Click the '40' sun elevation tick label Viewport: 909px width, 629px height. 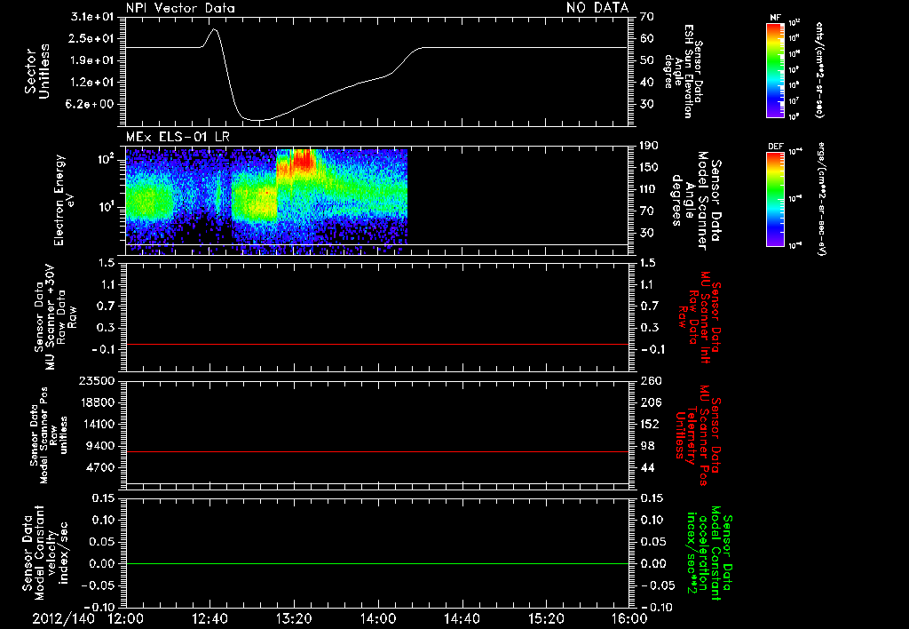(x=647, y=82)
